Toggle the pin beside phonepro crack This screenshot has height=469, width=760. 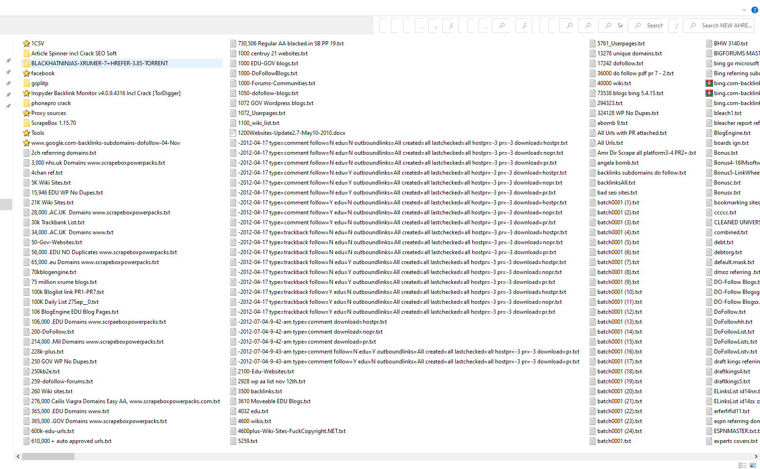[x=8, y=103]
